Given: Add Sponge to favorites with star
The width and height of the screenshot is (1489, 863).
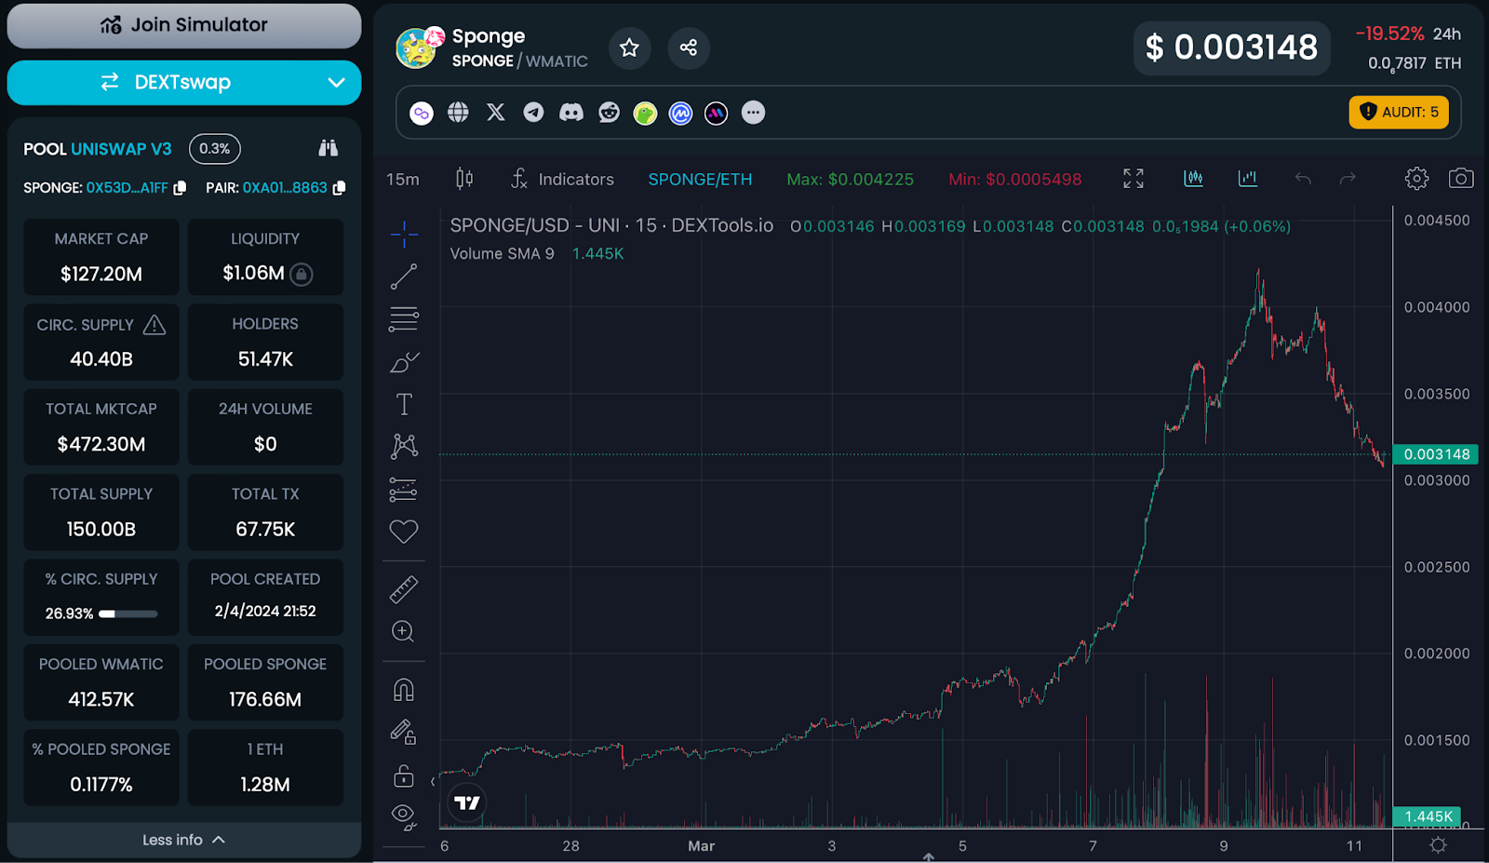Looking at the screenshot, I should (630, 47).
